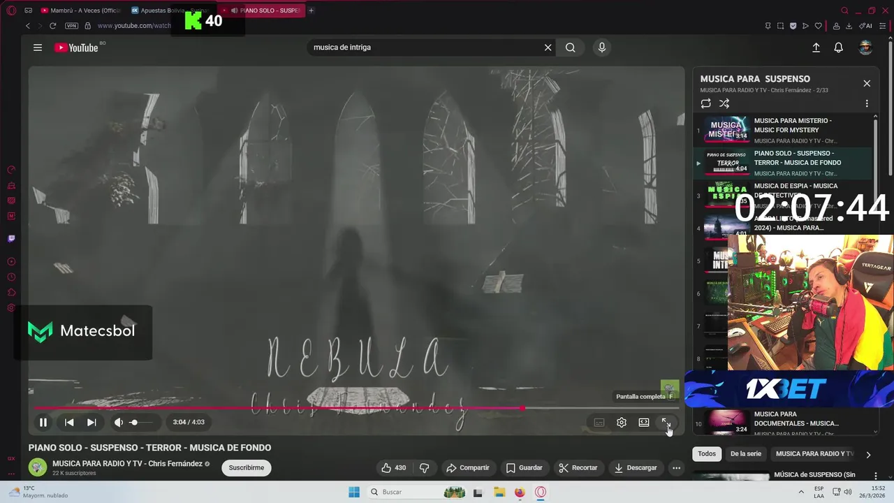Open Opera AI assistant button
Viewport: 894px width, 503px height.
tap(865, 26)
